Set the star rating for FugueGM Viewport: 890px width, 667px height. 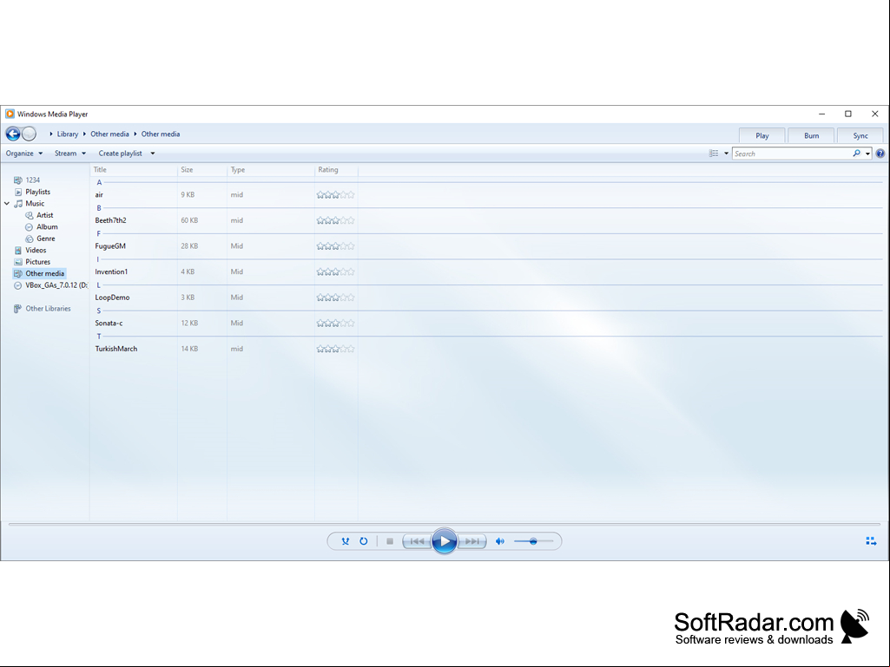coord(335,246)
